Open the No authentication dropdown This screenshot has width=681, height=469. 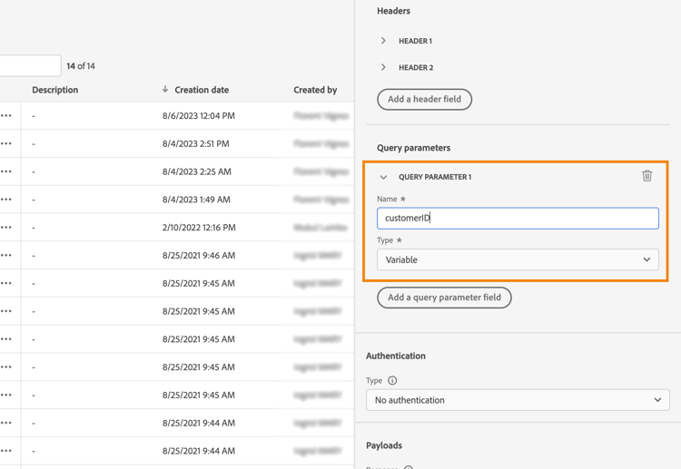[518, 400]
